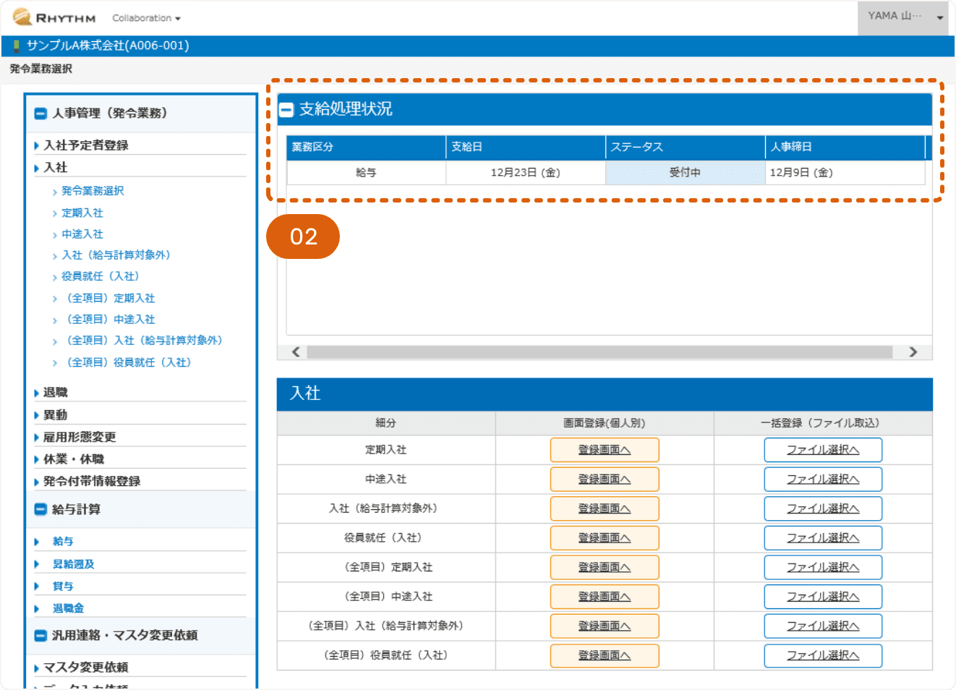
Task: Open 登録画面へ for 定期入社
Action: [605, 450]
